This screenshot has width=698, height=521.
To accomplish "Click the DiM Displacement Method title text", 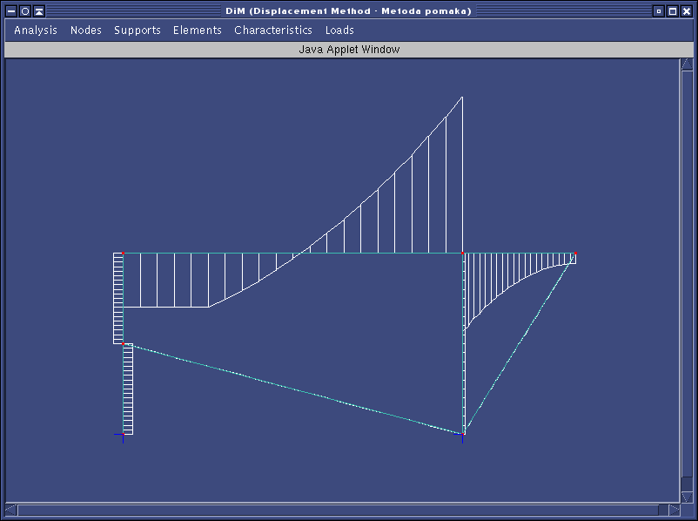I will tap(348, 11).
